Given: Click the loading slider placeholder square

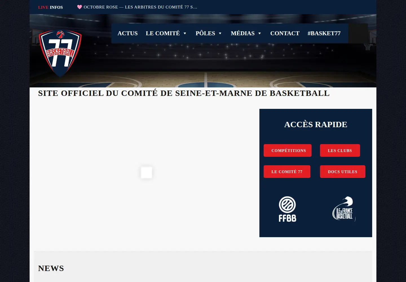Looking at the screenshot, I should (x=147, y=173).
